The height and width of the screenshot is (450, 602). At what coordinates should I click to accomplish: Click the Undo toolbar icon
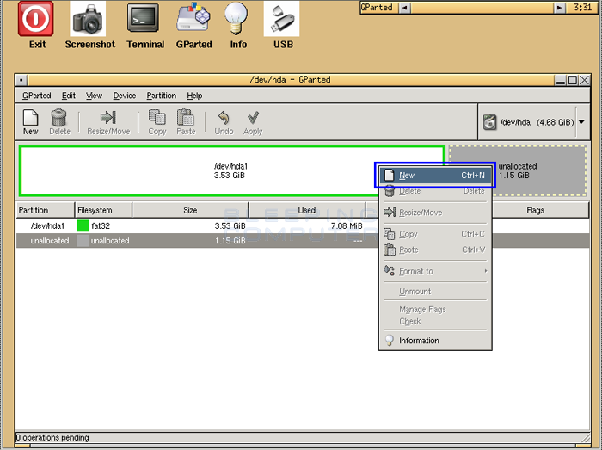point(224,122)
